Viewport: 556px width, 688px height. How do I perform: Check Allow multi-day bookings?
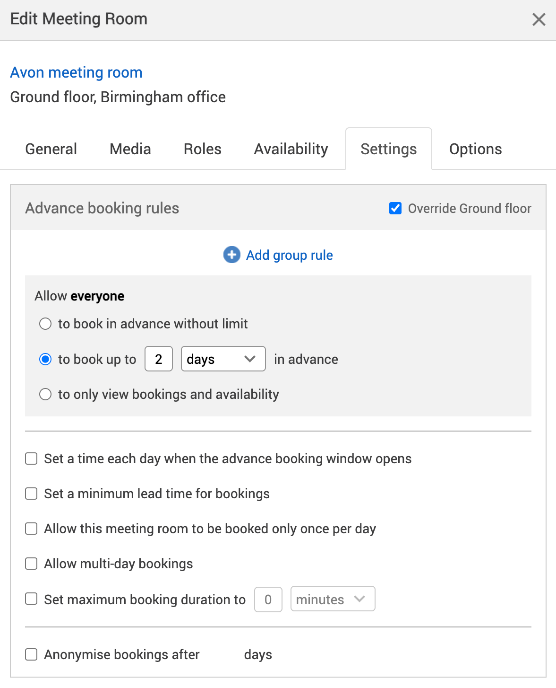(x=31, y=564)
